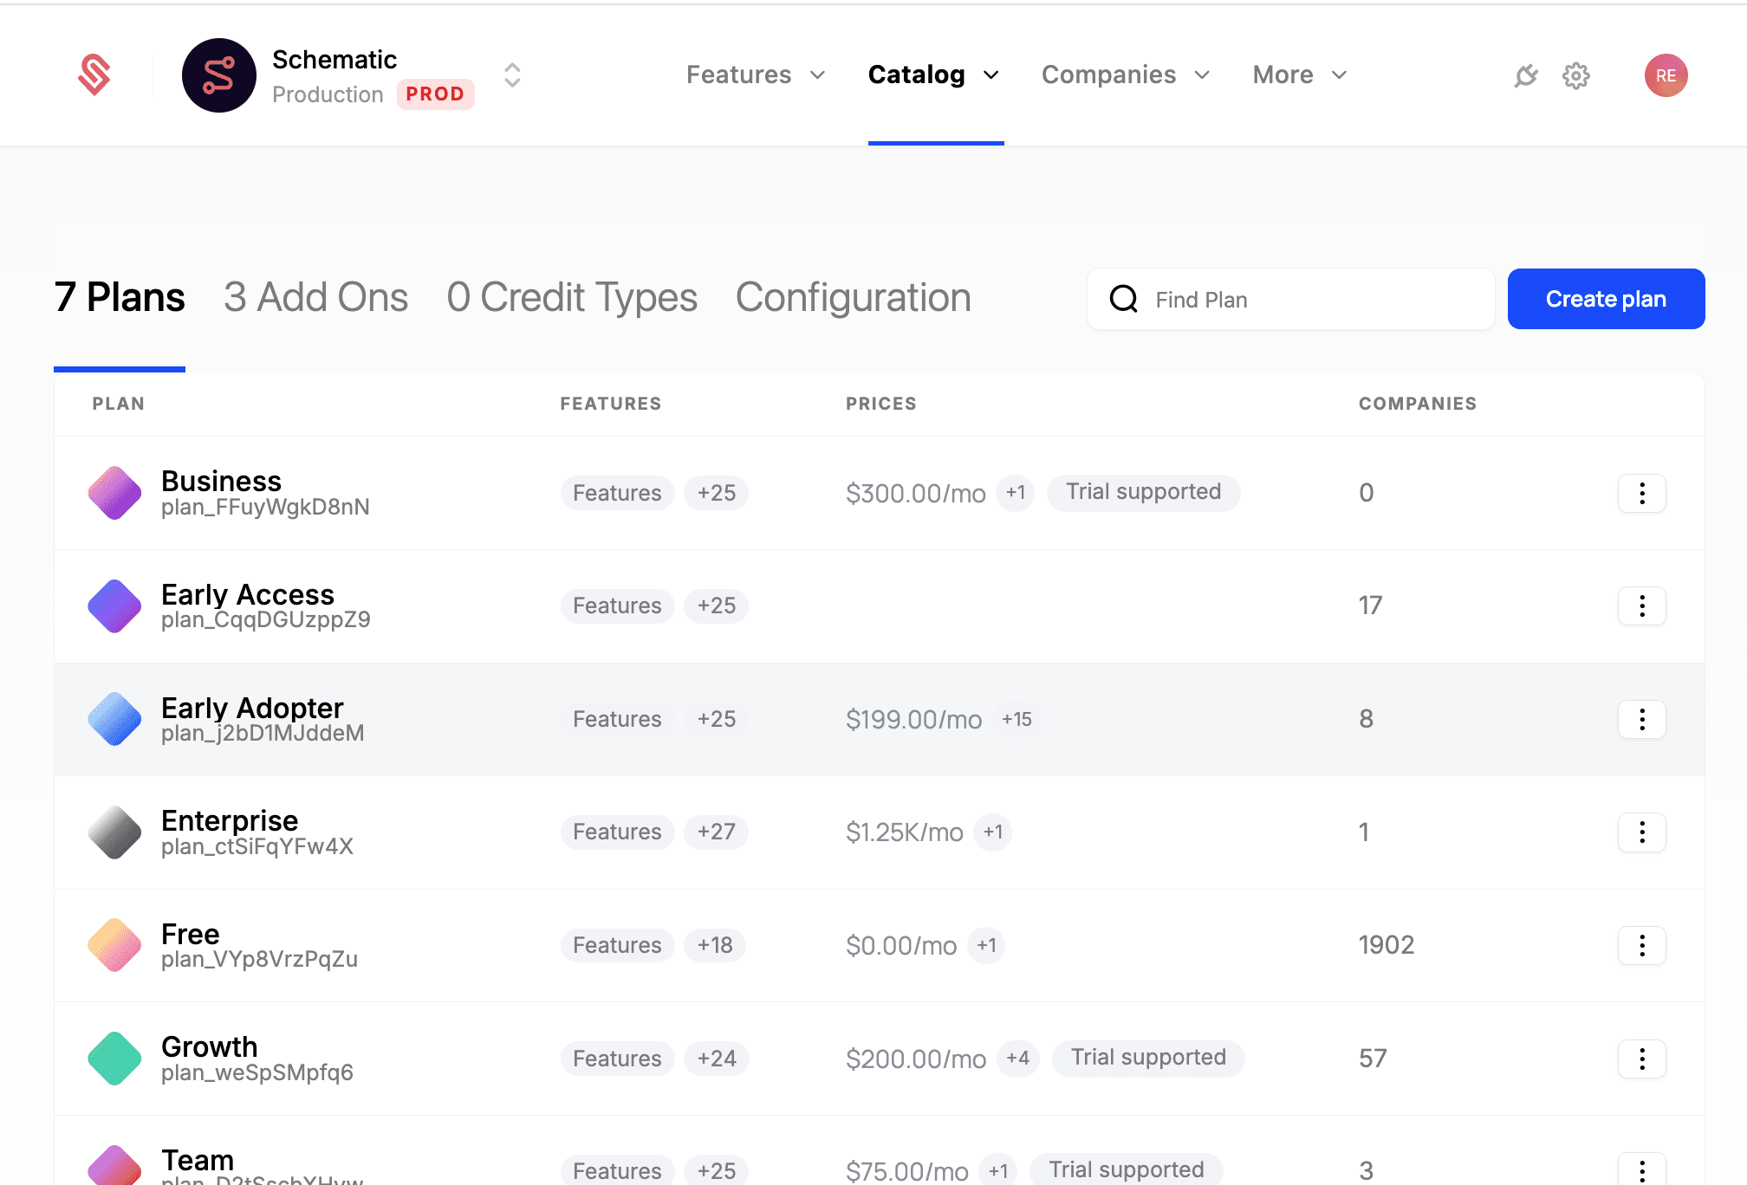Image resolution: width=1747 pixels, height=1185 pixels.
Task: Switch to the 3 Add Ons tab
Action: point(315,298)
